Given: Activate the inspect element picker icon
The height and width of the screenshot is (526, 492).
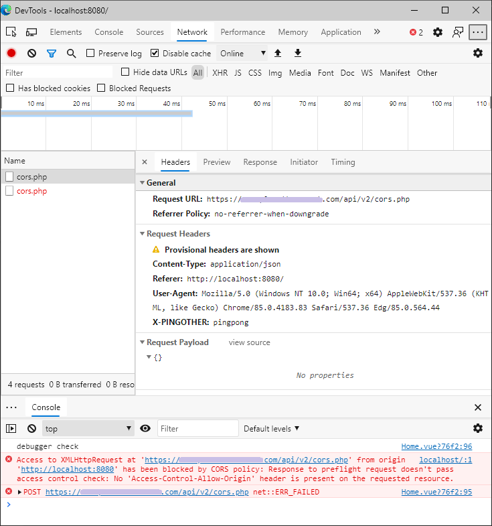Looking at the screenshot, I should pos(11,32).
